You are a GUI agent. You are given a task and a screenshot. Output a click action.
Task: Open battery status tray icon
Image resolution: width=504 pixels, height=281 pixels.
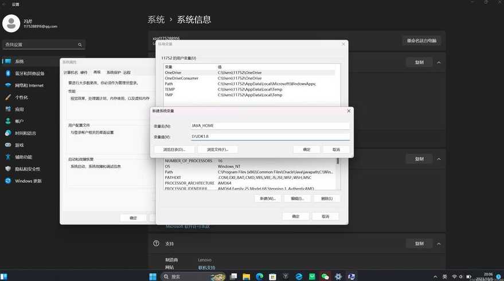pos(468,276)
